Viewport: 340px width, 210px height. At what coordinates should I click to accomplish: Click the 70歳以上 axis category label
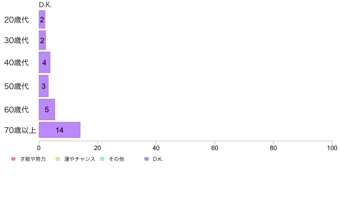(x=20, y=130)
